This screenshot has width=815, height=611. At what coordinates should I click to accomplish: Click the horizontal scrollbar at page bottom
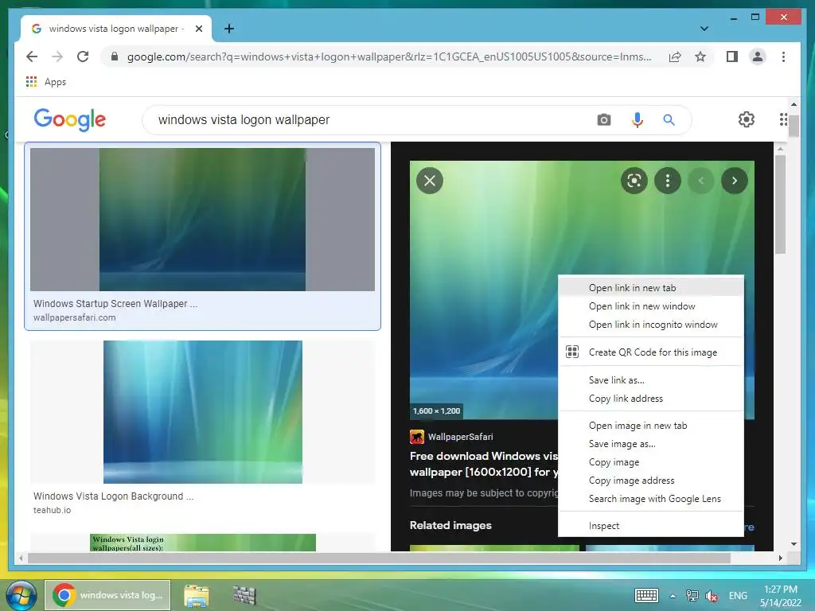(x=380, y=558)
